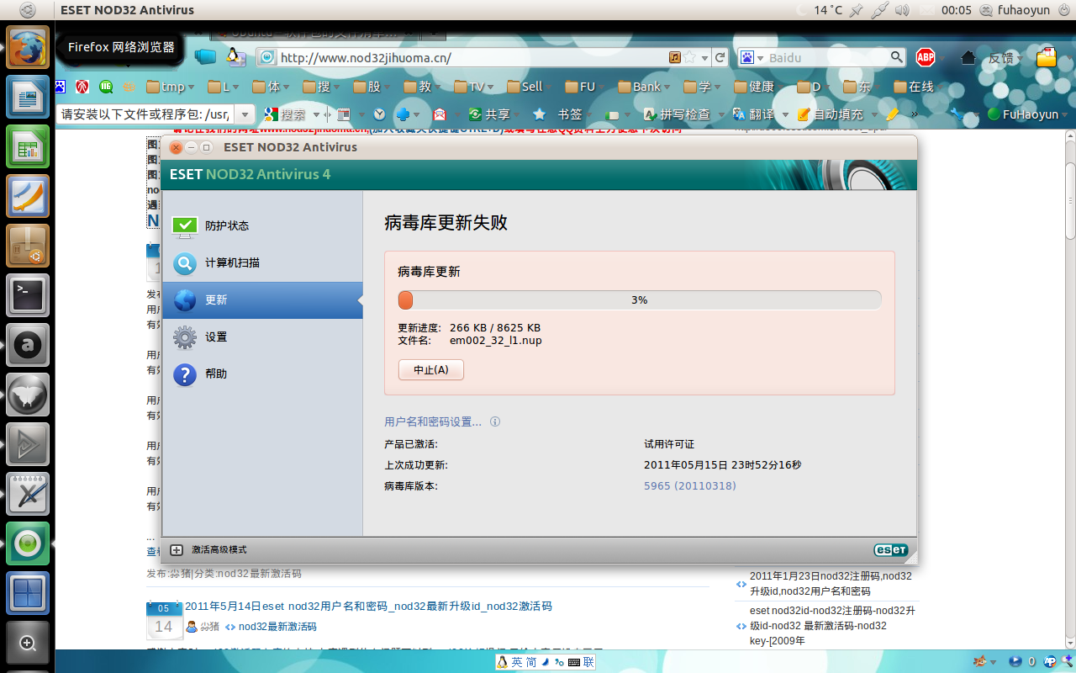Click the 共享 share button in Google toolbar
This screenshot has height=673, width=1076.
pyautogui.click(x=489, y=114)
